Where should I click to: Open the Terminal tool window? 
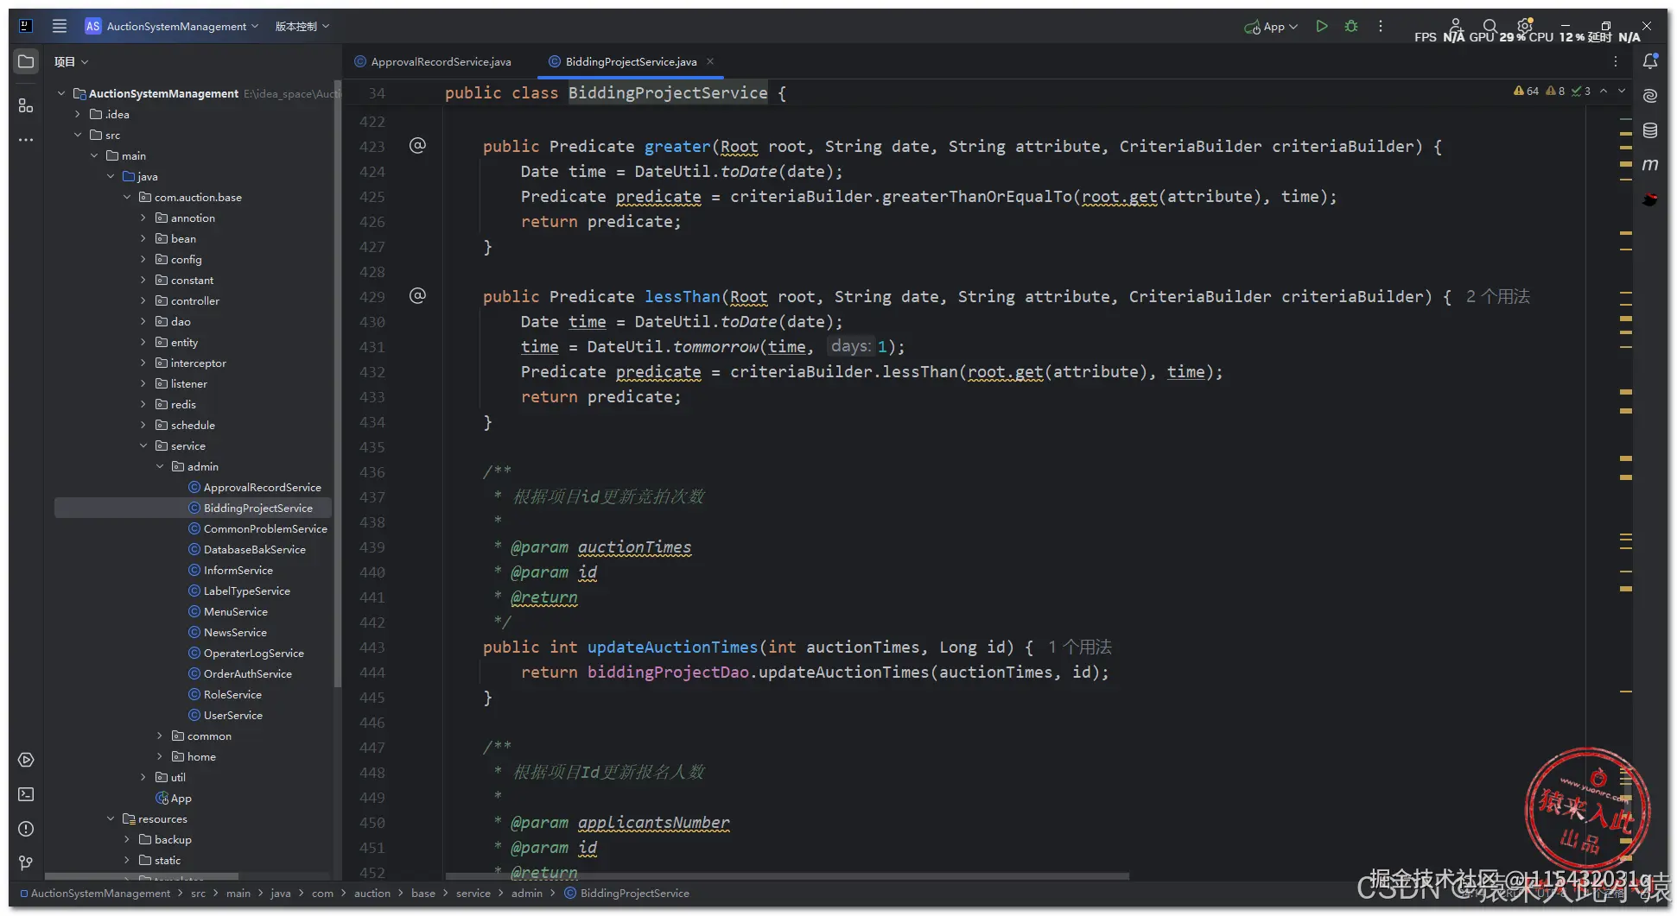coord(26,794)
